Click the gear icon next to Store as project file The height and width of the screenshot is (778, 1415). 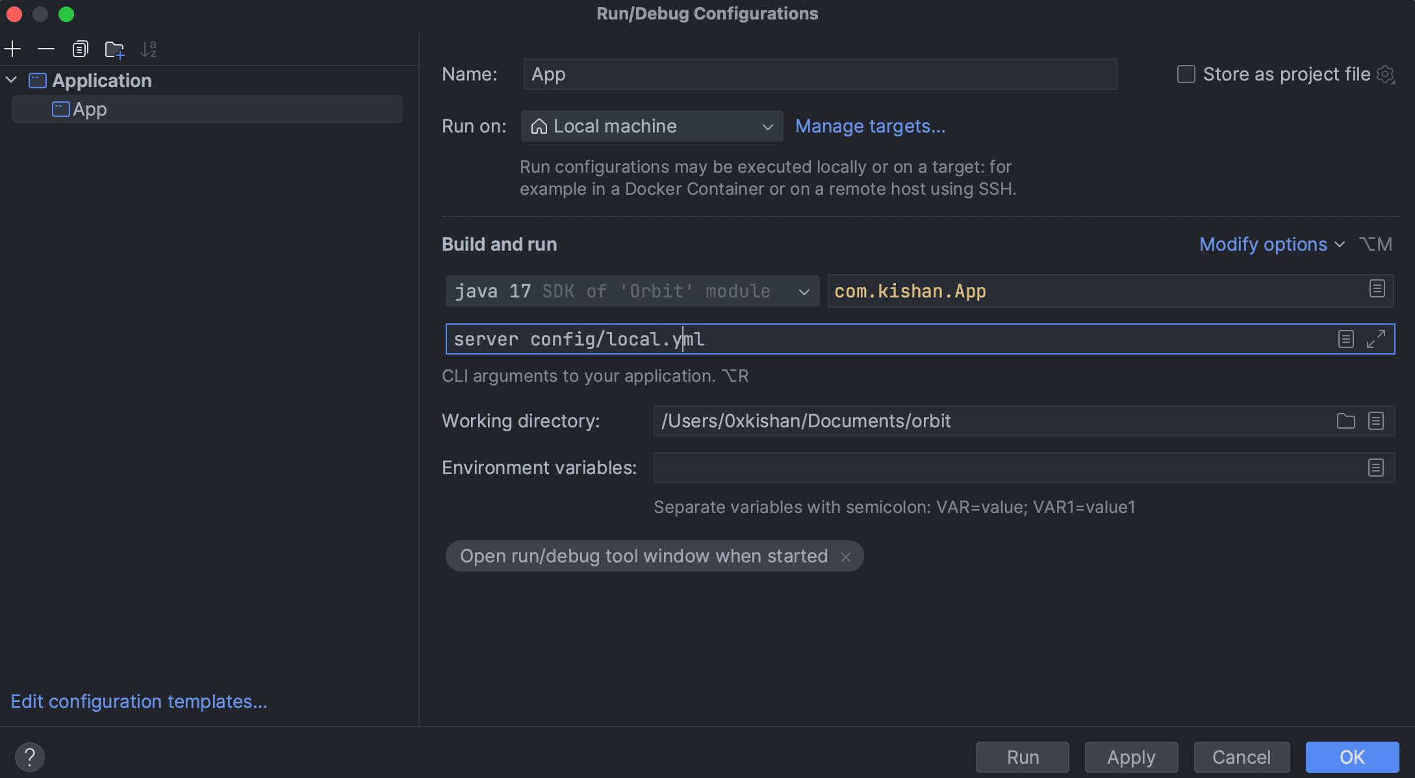(x=1386, y=75)
